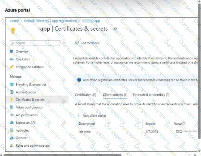The image size is (201, 156).
Task: Select the lab-trble secret description
Action: pos(85,132)
